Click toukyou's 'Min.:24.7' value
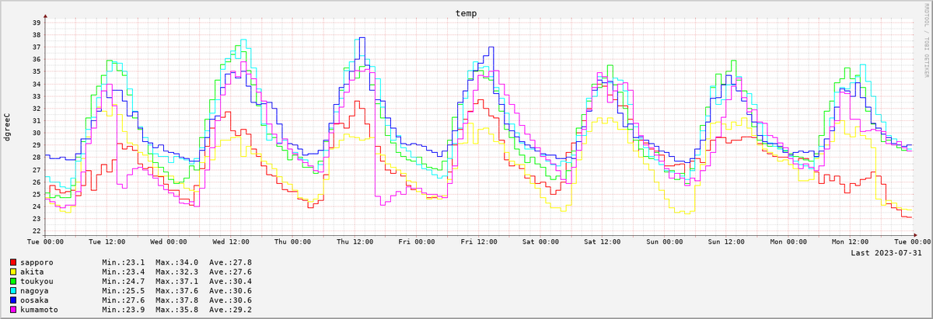The width and height of the screenshot is (933, 319). click(123, 281)
